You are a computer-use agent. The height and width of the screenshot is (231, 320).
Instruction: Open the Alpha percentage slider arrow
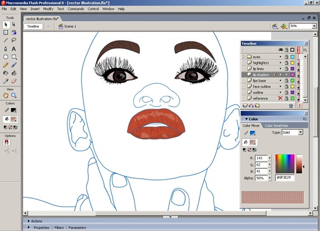coord(270,178)
